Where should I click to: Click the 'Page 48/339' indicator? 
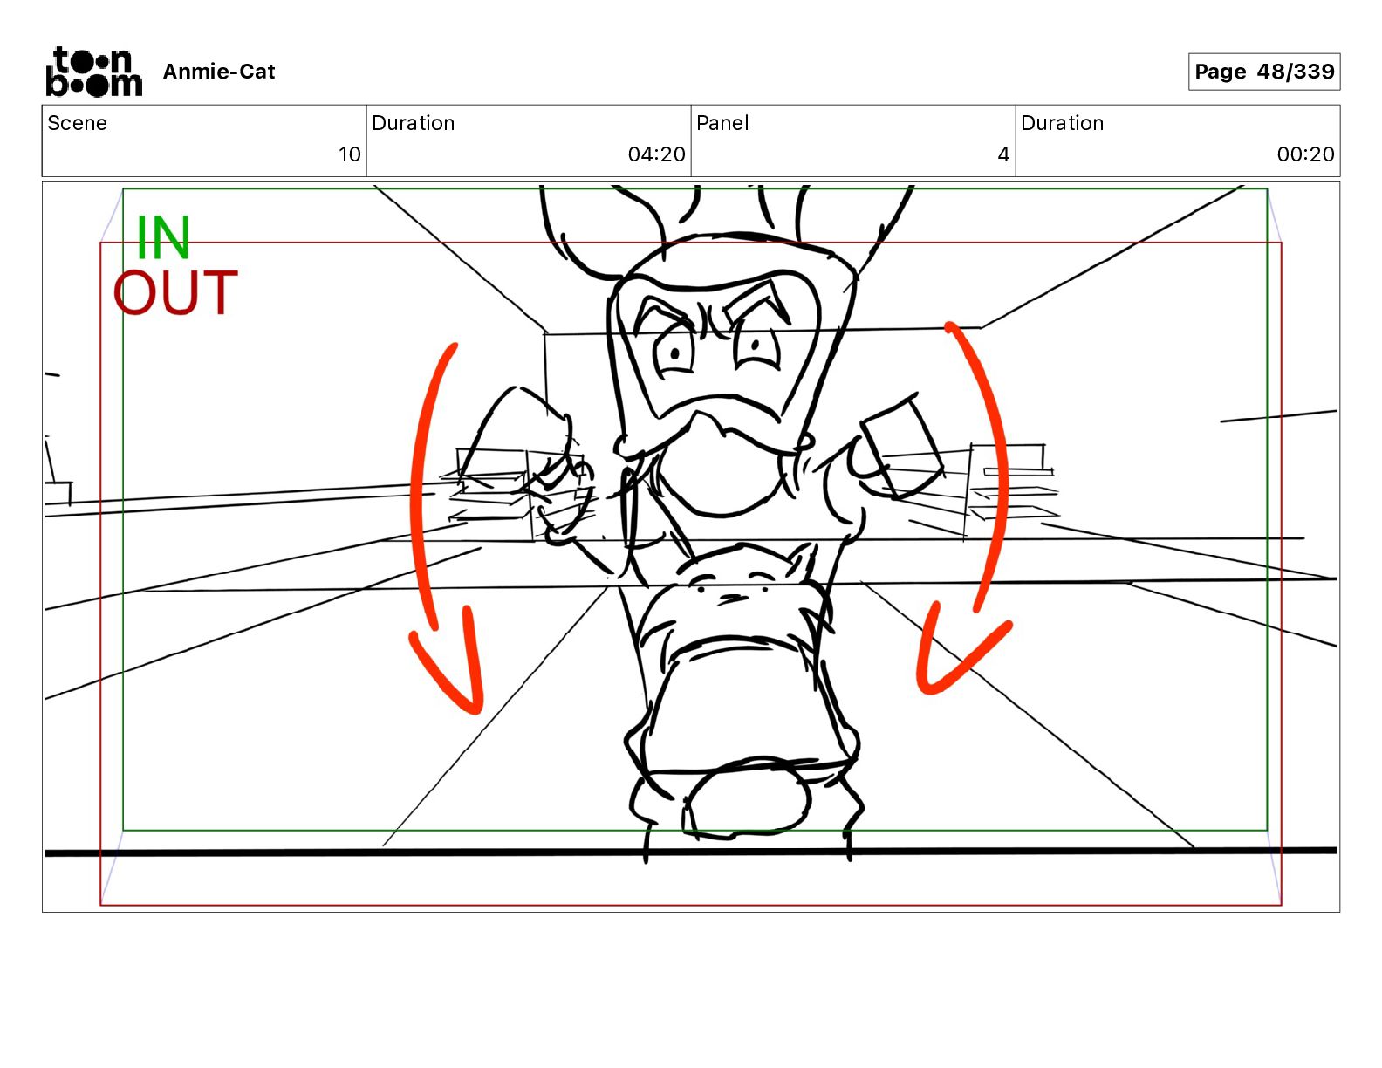click(x=1264, y=72)
